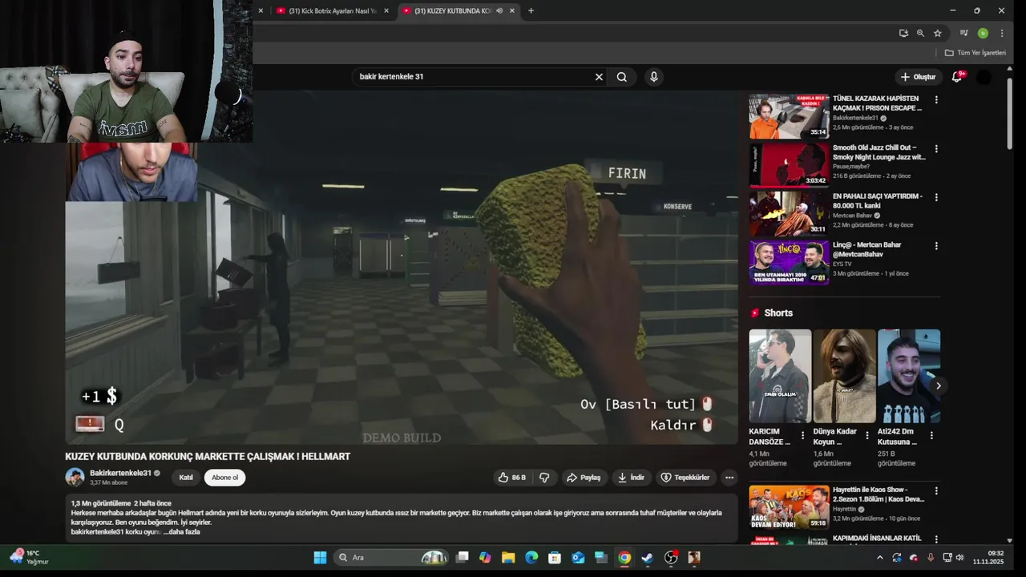Open File Explorer from taskbar
Viewport: 1026px width, 577px height.
coord(508,558)
